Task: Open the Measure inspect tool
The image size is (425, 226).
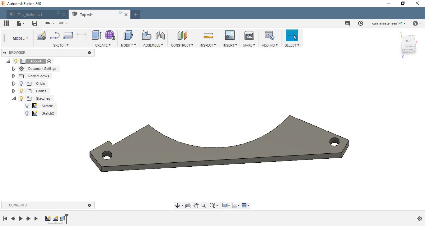Action: (208, 35)
